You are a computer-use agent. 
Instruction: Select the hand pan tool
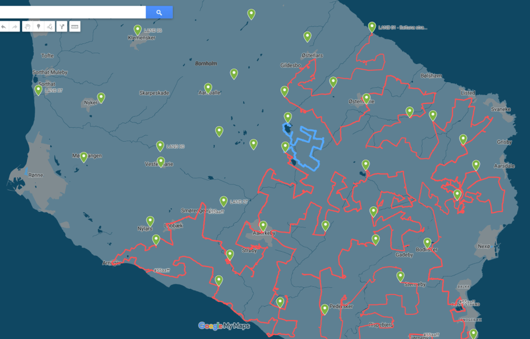(x=27, y=26)
